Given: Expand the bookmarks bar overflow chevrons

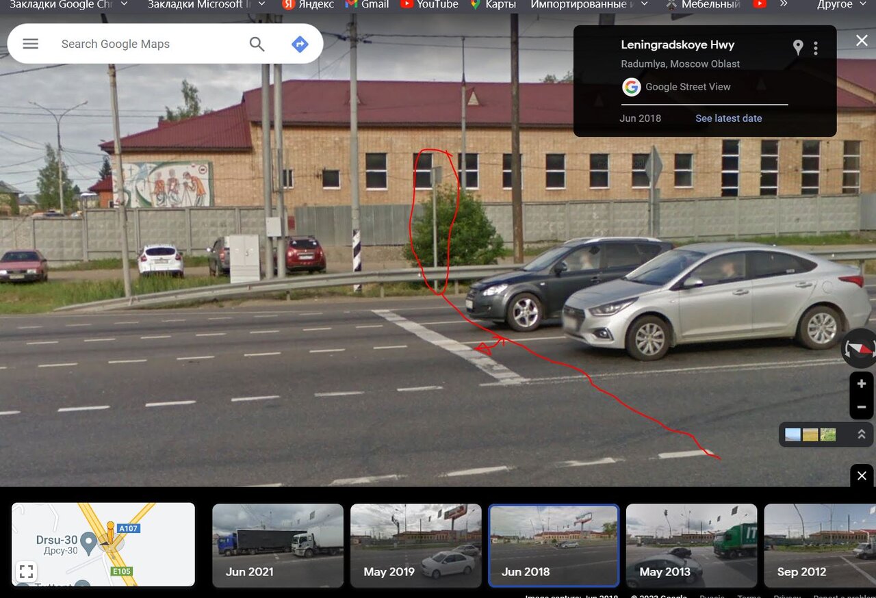Looking at the screenshot, I should click(784, 4).
